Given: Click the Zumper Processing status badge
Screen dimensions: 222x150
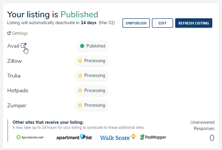Looking at the screenshot, I should pyautogui.click(x=92, y=105).
